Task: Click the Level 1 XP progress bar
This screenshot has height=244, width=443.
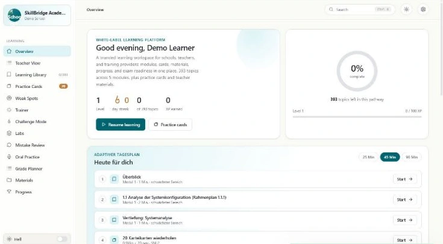Action: 357,117
